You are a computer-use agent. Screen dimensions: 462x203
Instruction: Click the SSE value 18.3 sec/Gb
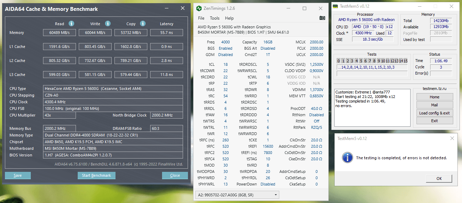point(373,39)
